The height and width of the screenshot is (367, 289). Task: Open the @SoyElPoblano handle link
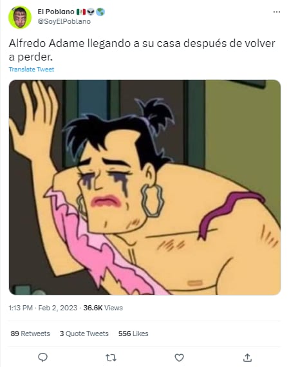pos(64,21)
